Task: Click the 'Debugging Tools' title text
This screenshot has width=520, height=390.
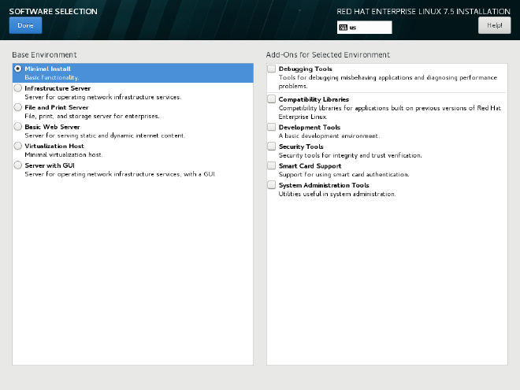Action: click(x=306, y=69)
